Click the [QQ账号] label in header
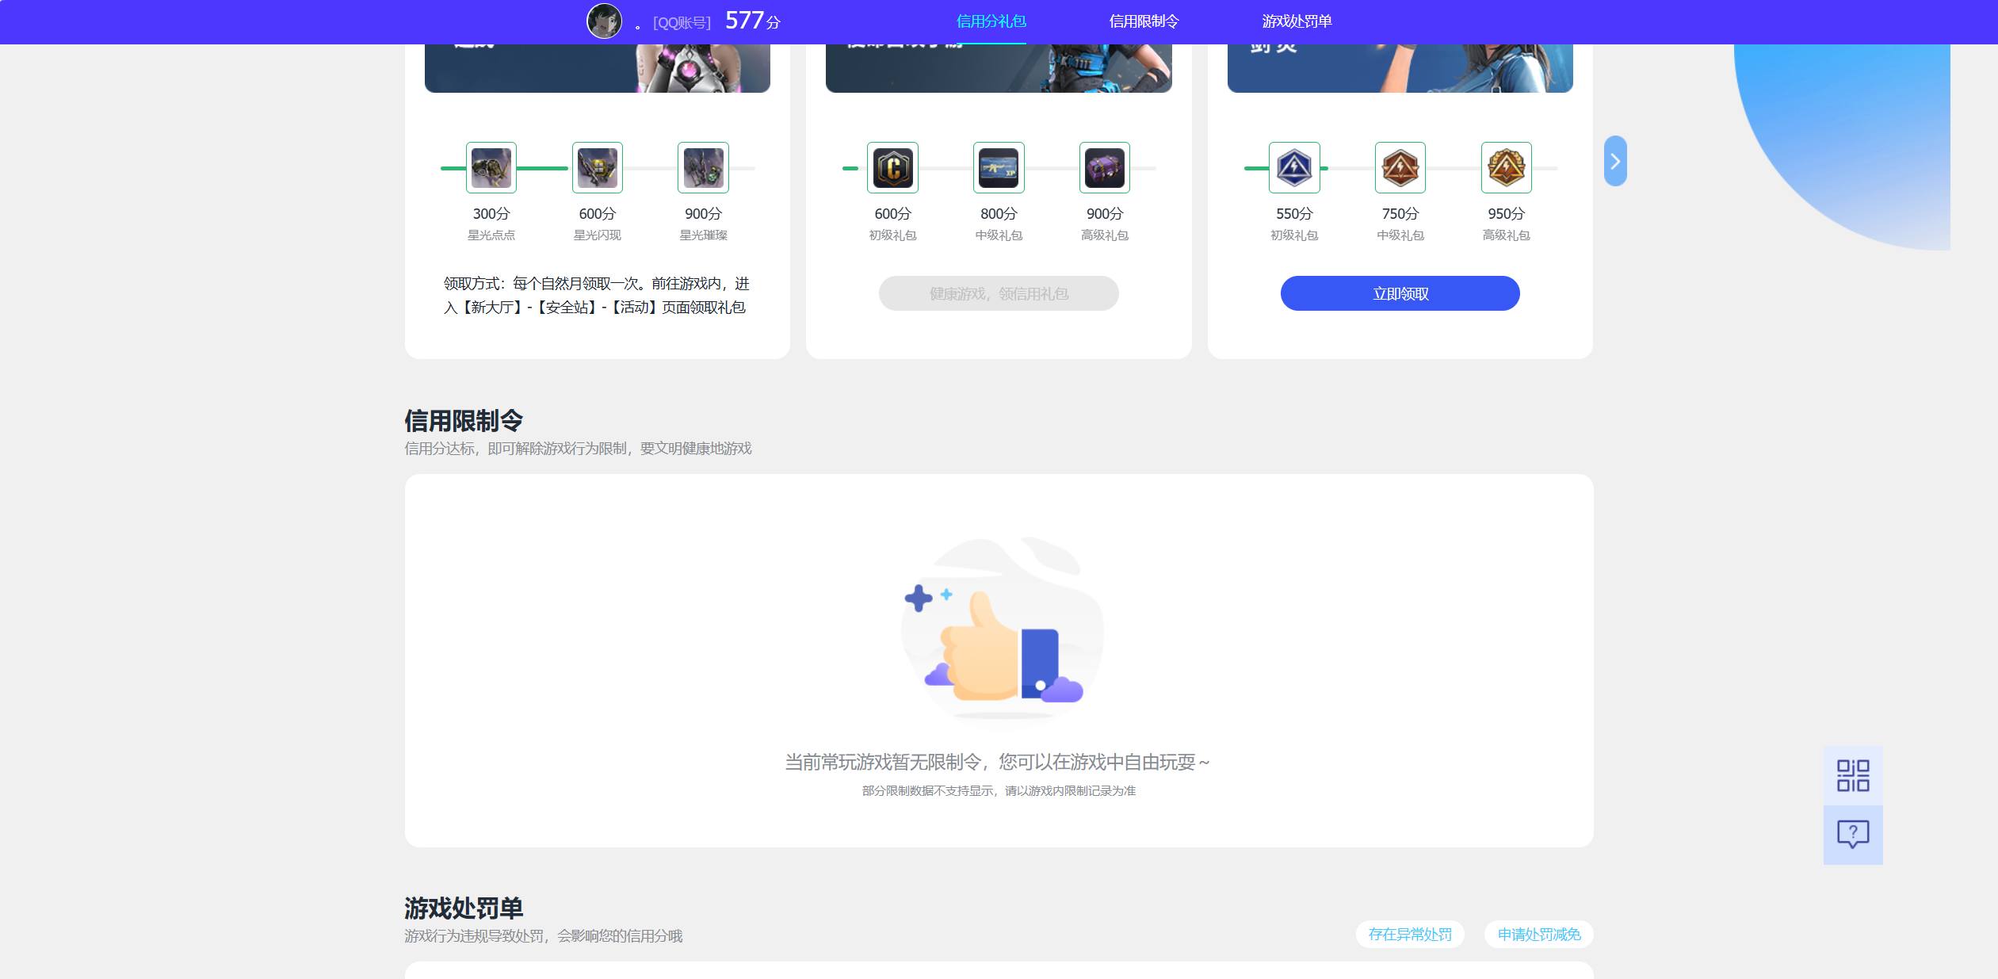 pyautogui.click(x=682, y=23)
